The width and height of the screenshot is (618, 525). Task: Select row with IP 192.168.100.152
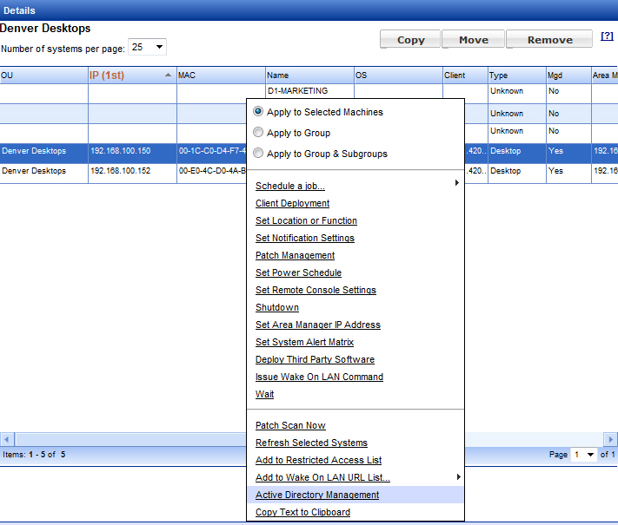(x=120, y=171)
